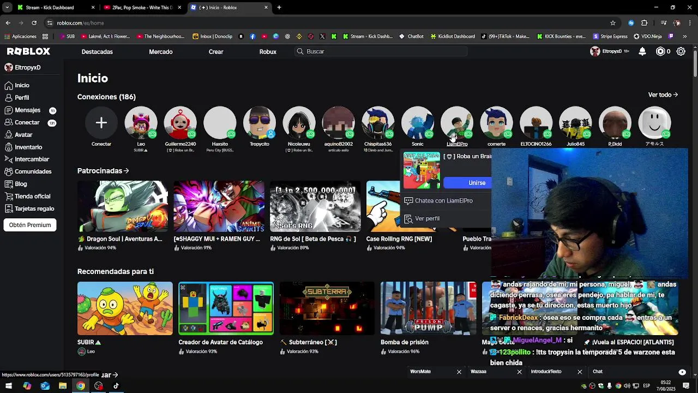Open the Chrome extensions puzzle icon
This screenshot has height=393, width=698.
[645, 23]
